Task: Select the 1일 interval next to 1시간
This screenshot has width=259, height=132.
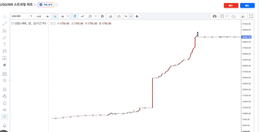Action: pos(47,16)
